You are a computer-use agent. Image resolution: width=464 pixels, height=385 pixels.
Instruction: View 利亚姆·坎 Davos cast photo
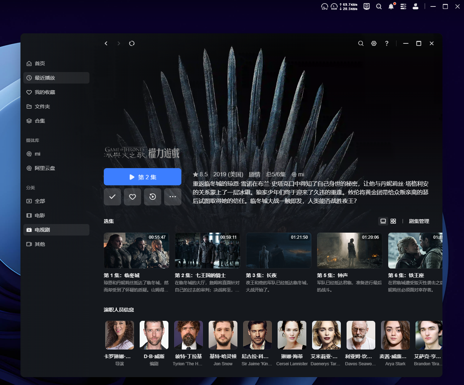361,335
